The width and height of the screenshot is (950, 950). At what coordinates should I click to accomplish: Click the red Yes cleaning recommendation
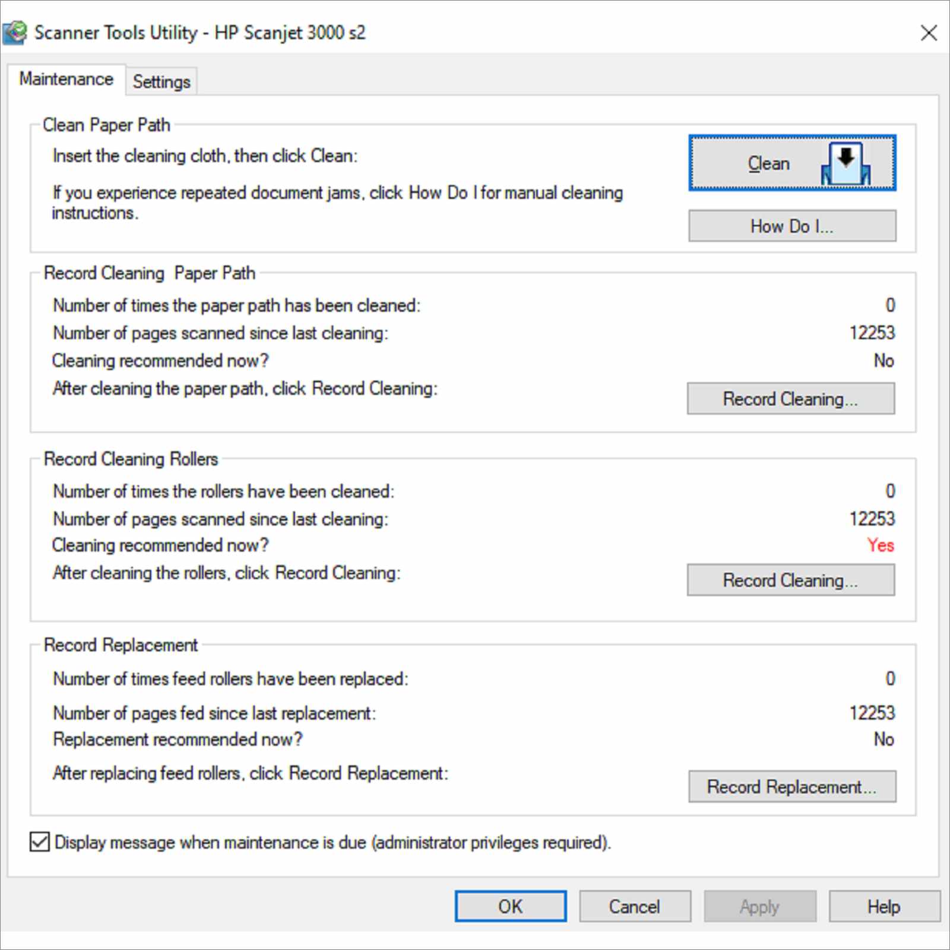(x=881, y=544)
